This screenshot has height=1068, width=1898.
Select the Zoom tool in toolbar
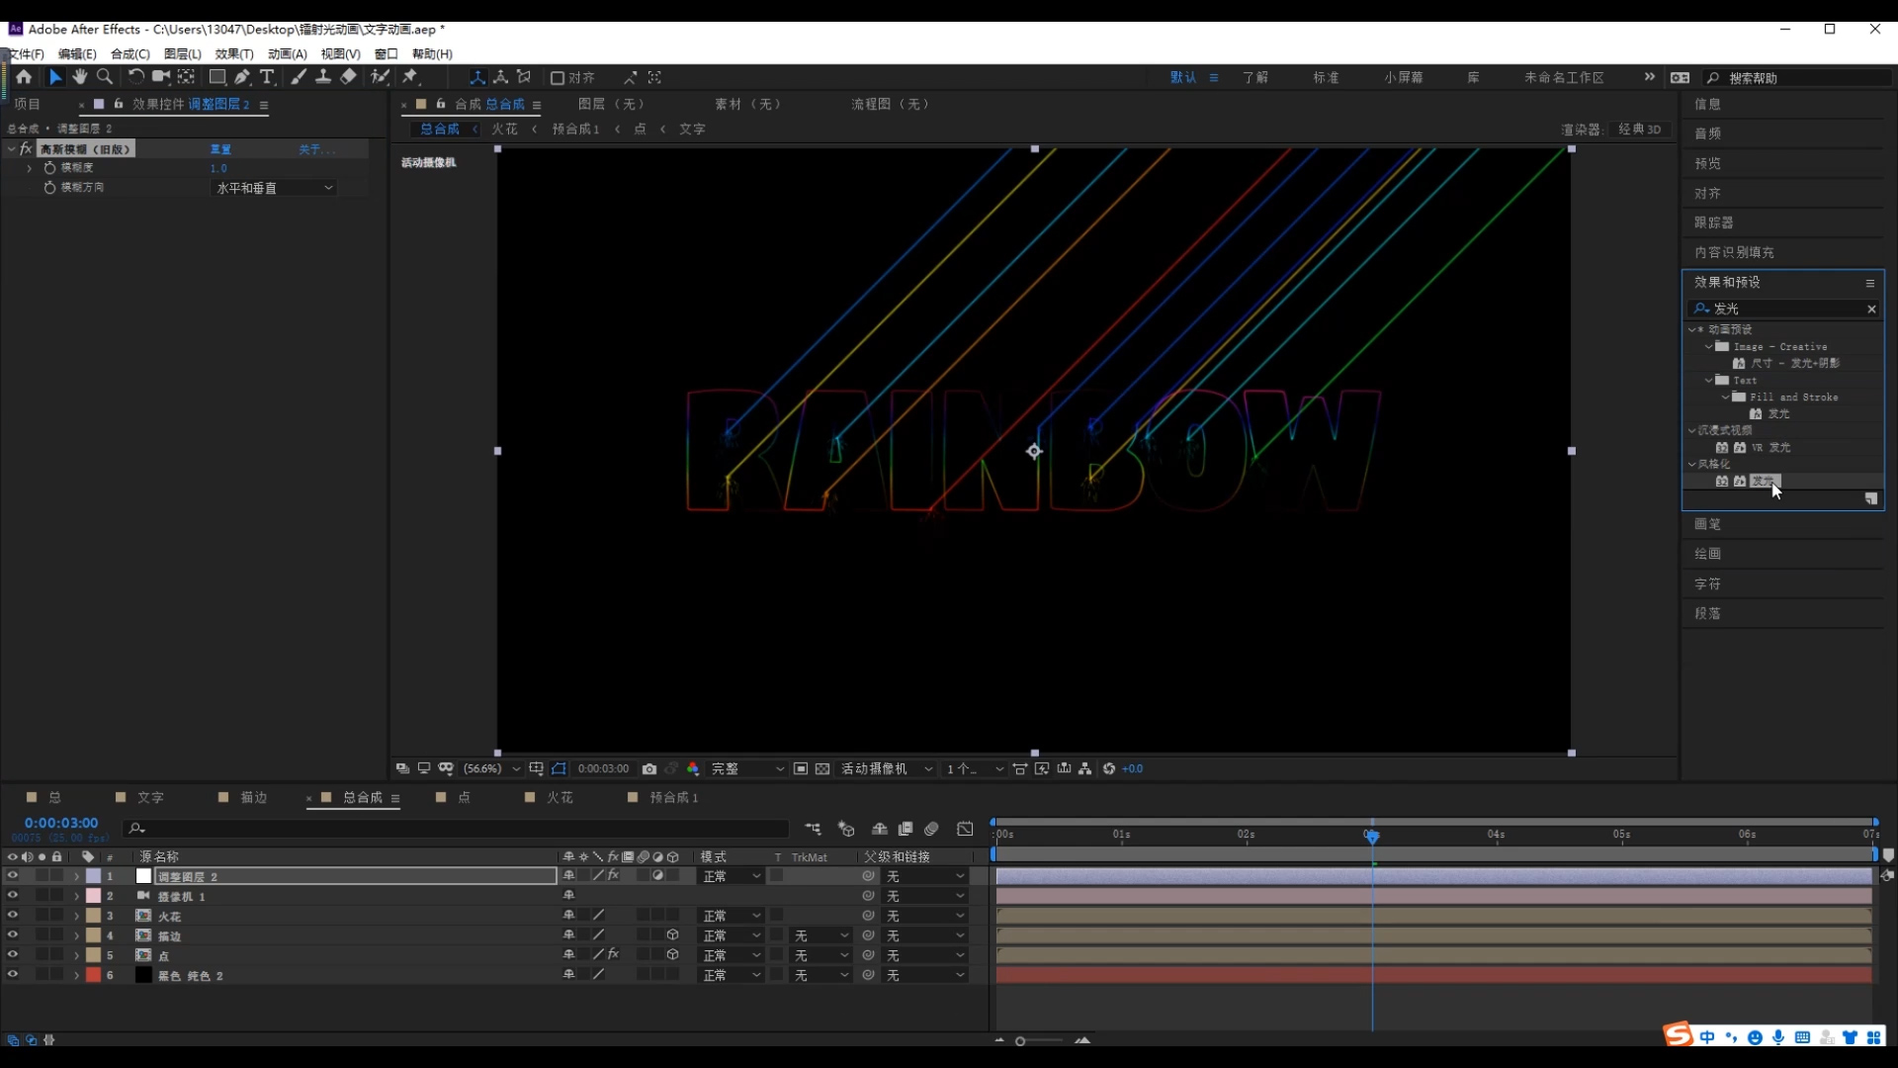[x=105, y=77]
